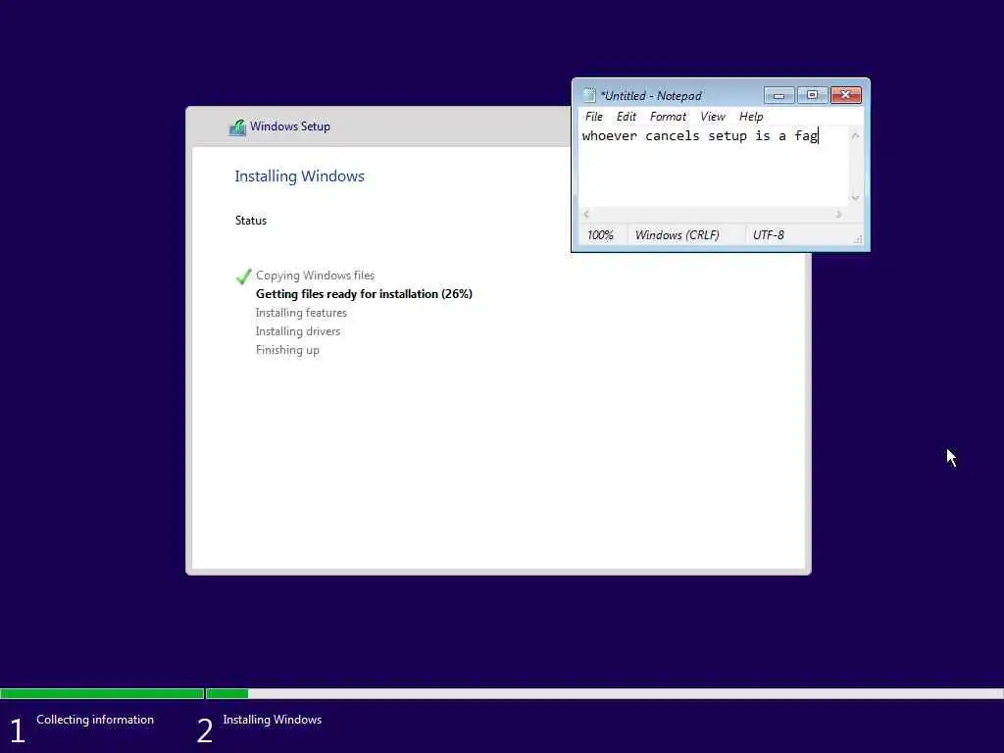
Task: Open the Format menu in Notepad
Action: click(668, 117)
